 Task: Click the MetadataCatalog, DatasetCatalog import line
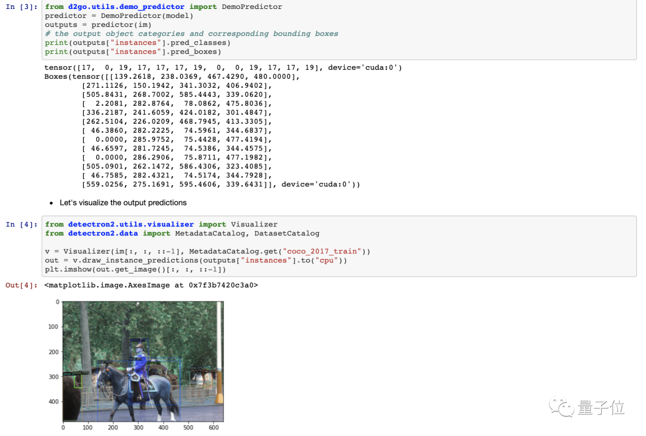click(182, 234)
